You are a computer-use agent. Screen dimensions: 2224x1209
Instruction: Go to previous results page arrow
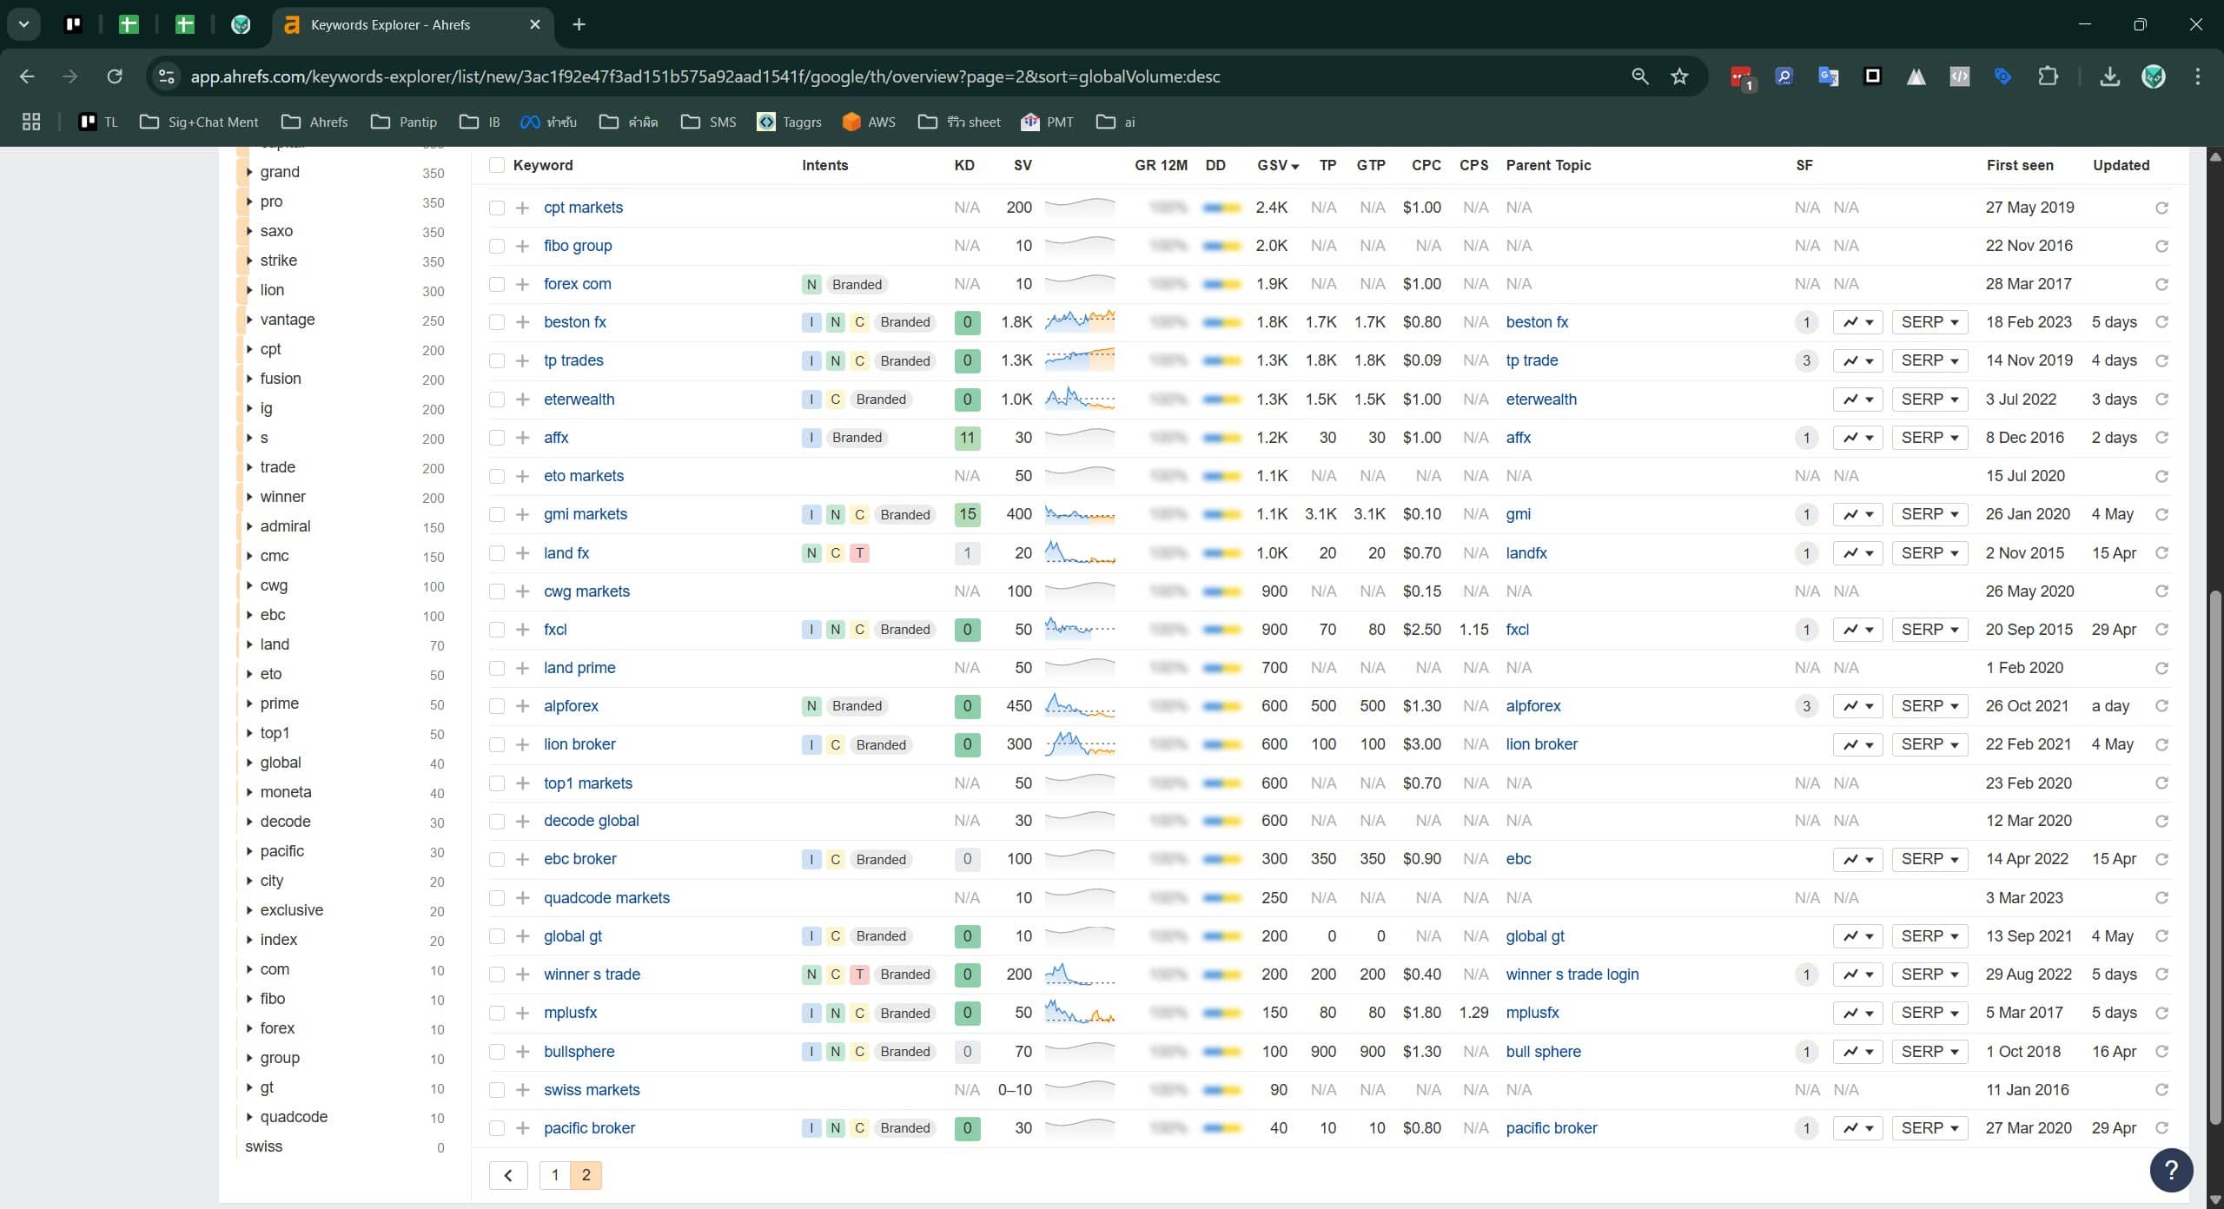tap(508, 1175)
